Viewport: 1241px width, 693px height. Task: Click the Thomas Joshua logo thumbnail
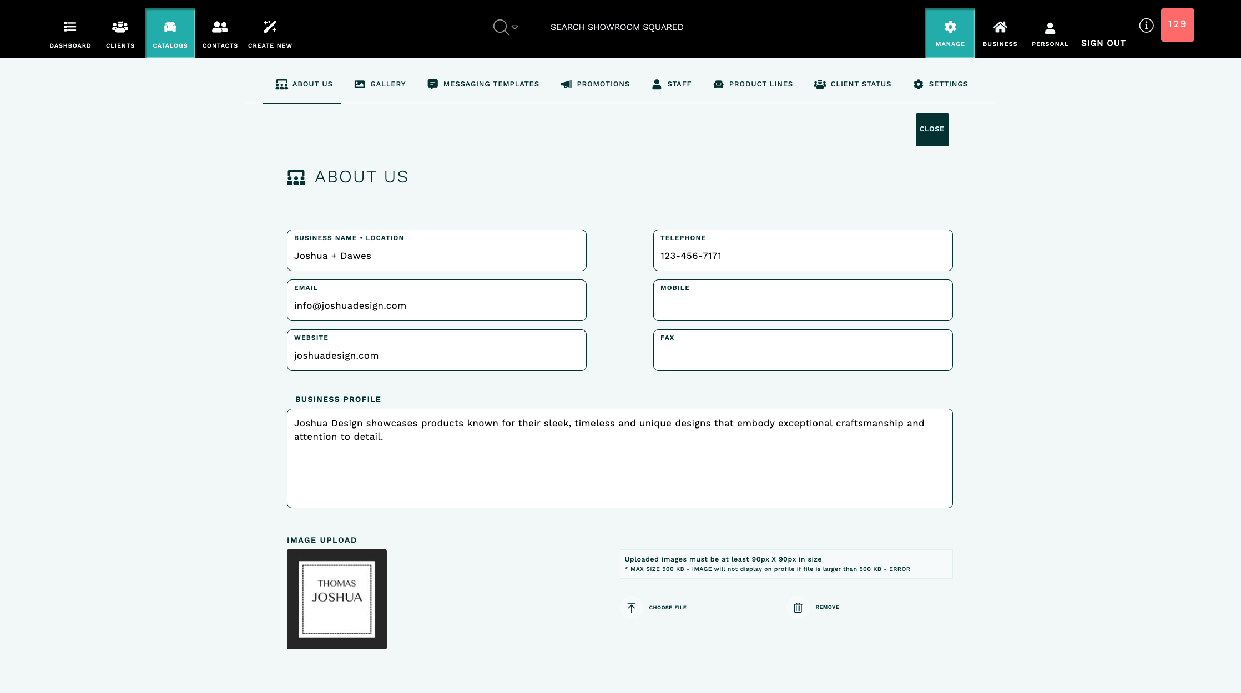337,599
